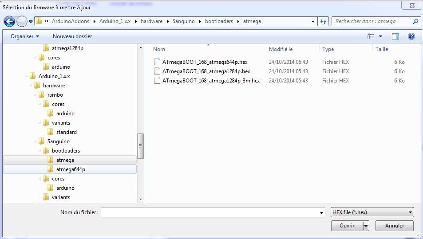Click the Nom du fichier input field
Image resolution: width=423 pixels, height=239 pixels.
click(210, 212)
